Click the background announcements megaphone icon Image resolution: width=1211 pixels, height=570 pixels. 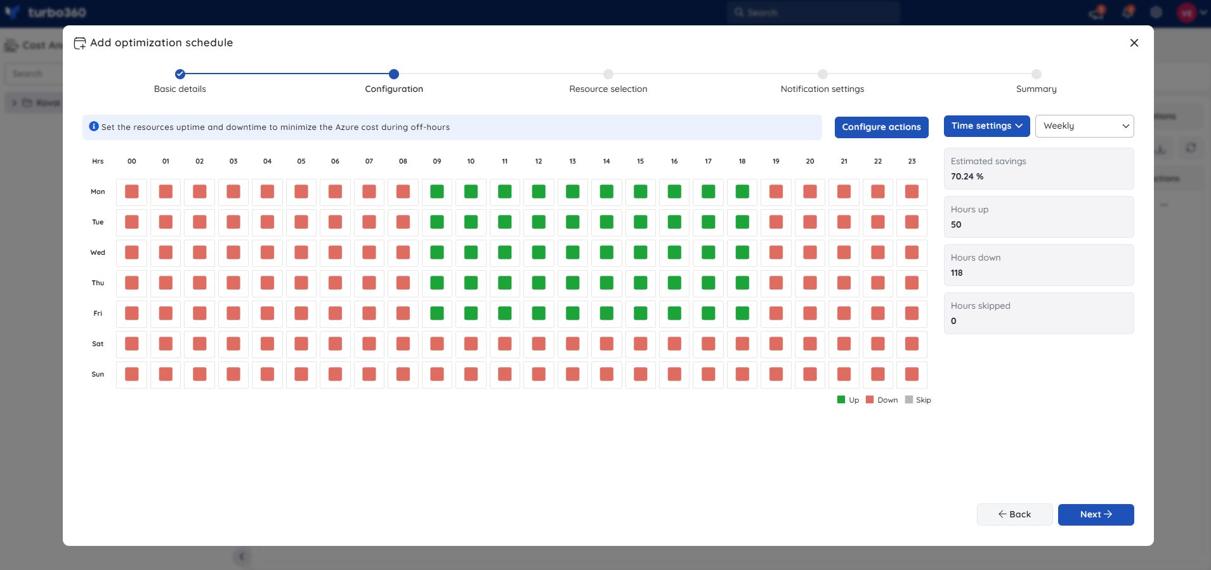coord(1097,12)
